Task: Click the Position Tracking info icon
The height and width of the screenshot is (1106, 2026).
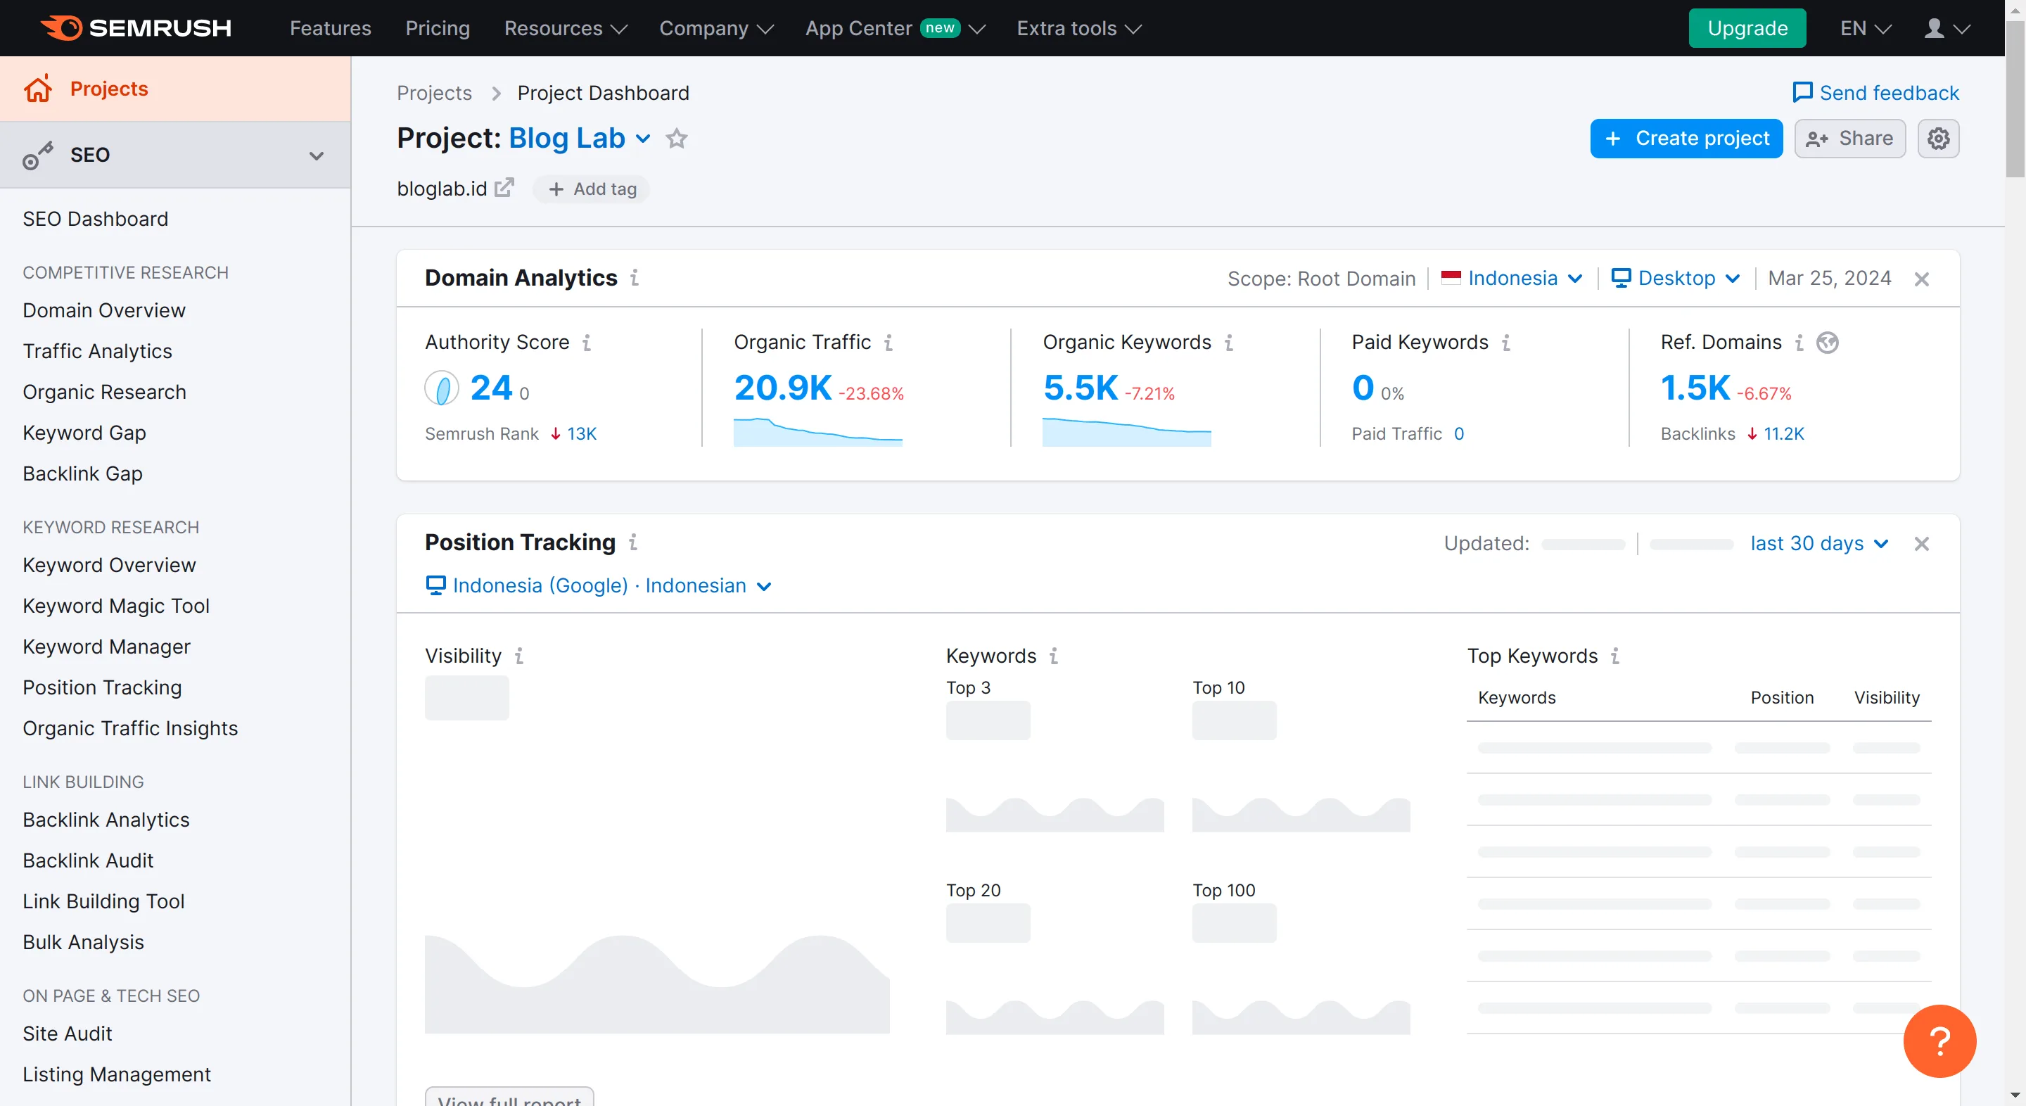Action: tap(632, 542)
